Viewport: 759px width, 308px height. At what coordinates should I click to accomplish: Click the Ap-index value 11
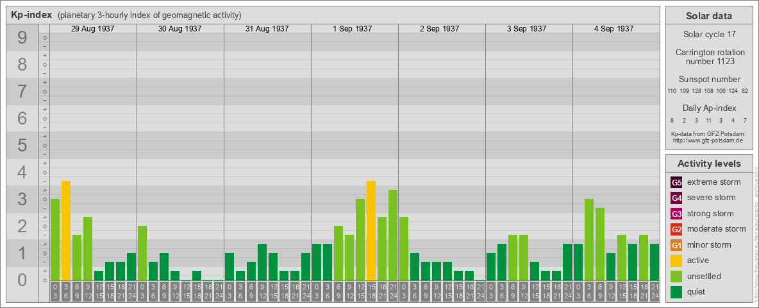pyautogui.click(x=709, y=120)
